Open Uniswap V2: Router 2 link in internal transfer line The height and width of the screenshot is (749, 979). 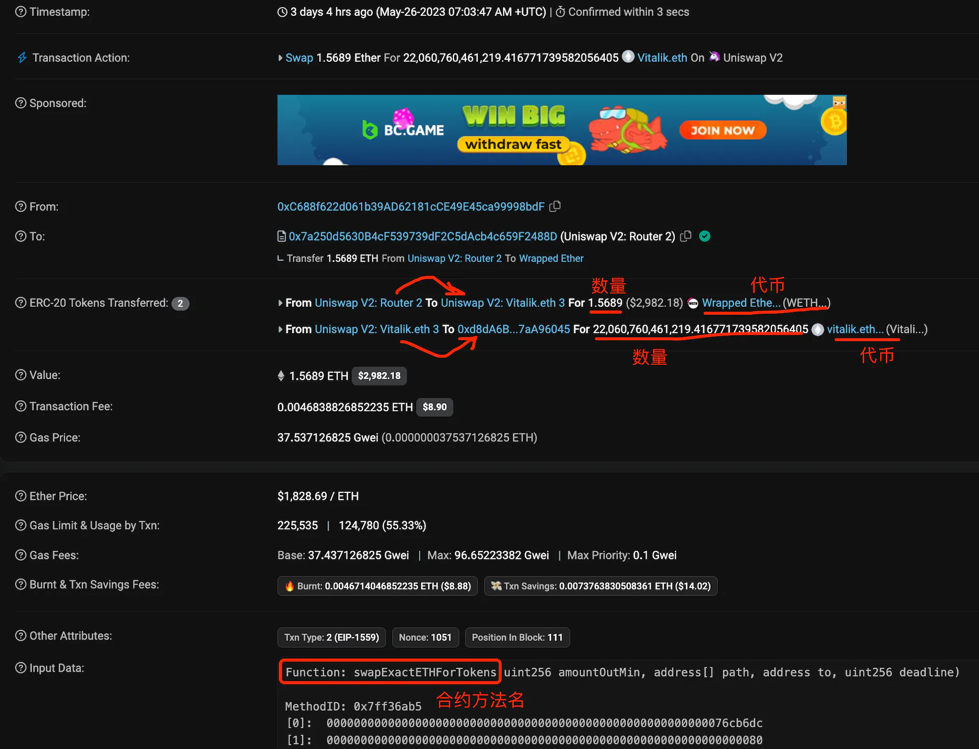coord(455,258)
